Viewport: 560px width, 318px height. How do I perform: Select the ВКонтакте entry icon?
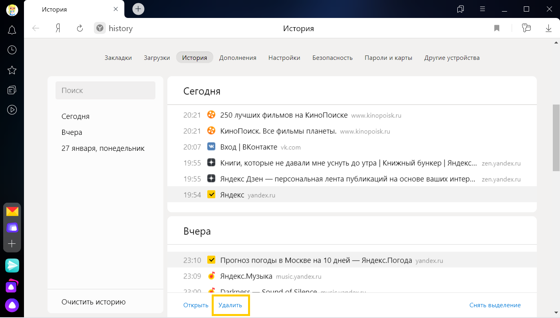[x=211, y=147]
